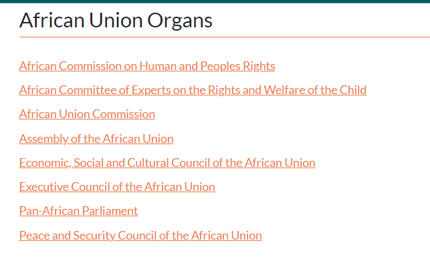Click the orange divider line under the heading
This screenshot has height=263, width=430.
pos(225,37)
